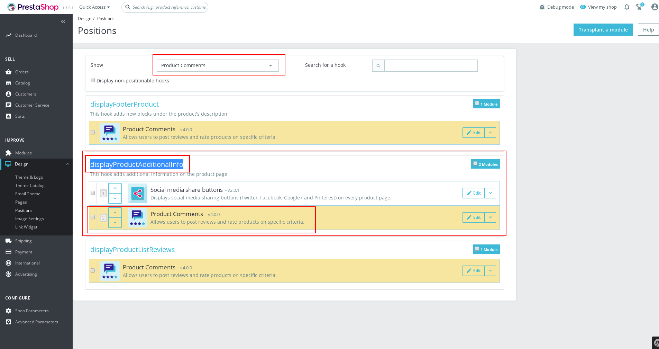This screenshot has width=659, height=349.
Task: Open the Modules section
Action: pyautogui.click(x=24, y=153)
